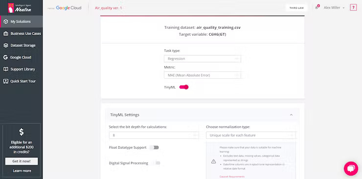Collapse the TinyML Settings section
This screenshot has height=179, width=362.
pyautogui.click(x=292, y=114)
